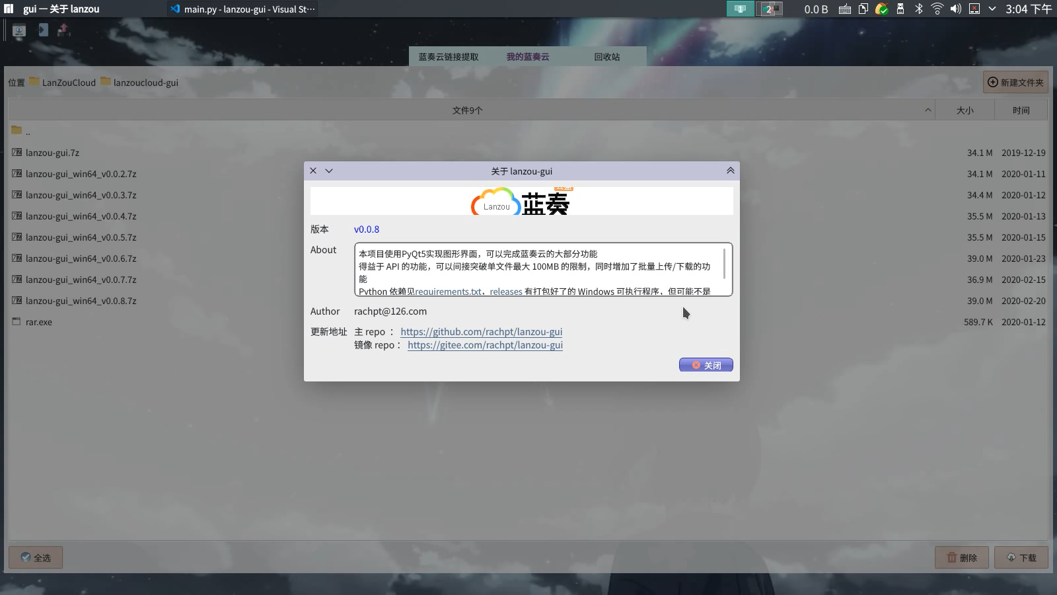This screenshot has width=1057, height=595.
Task: Click the lanzoucloud-gui breadcrumb folder
Action: [139, 83]
